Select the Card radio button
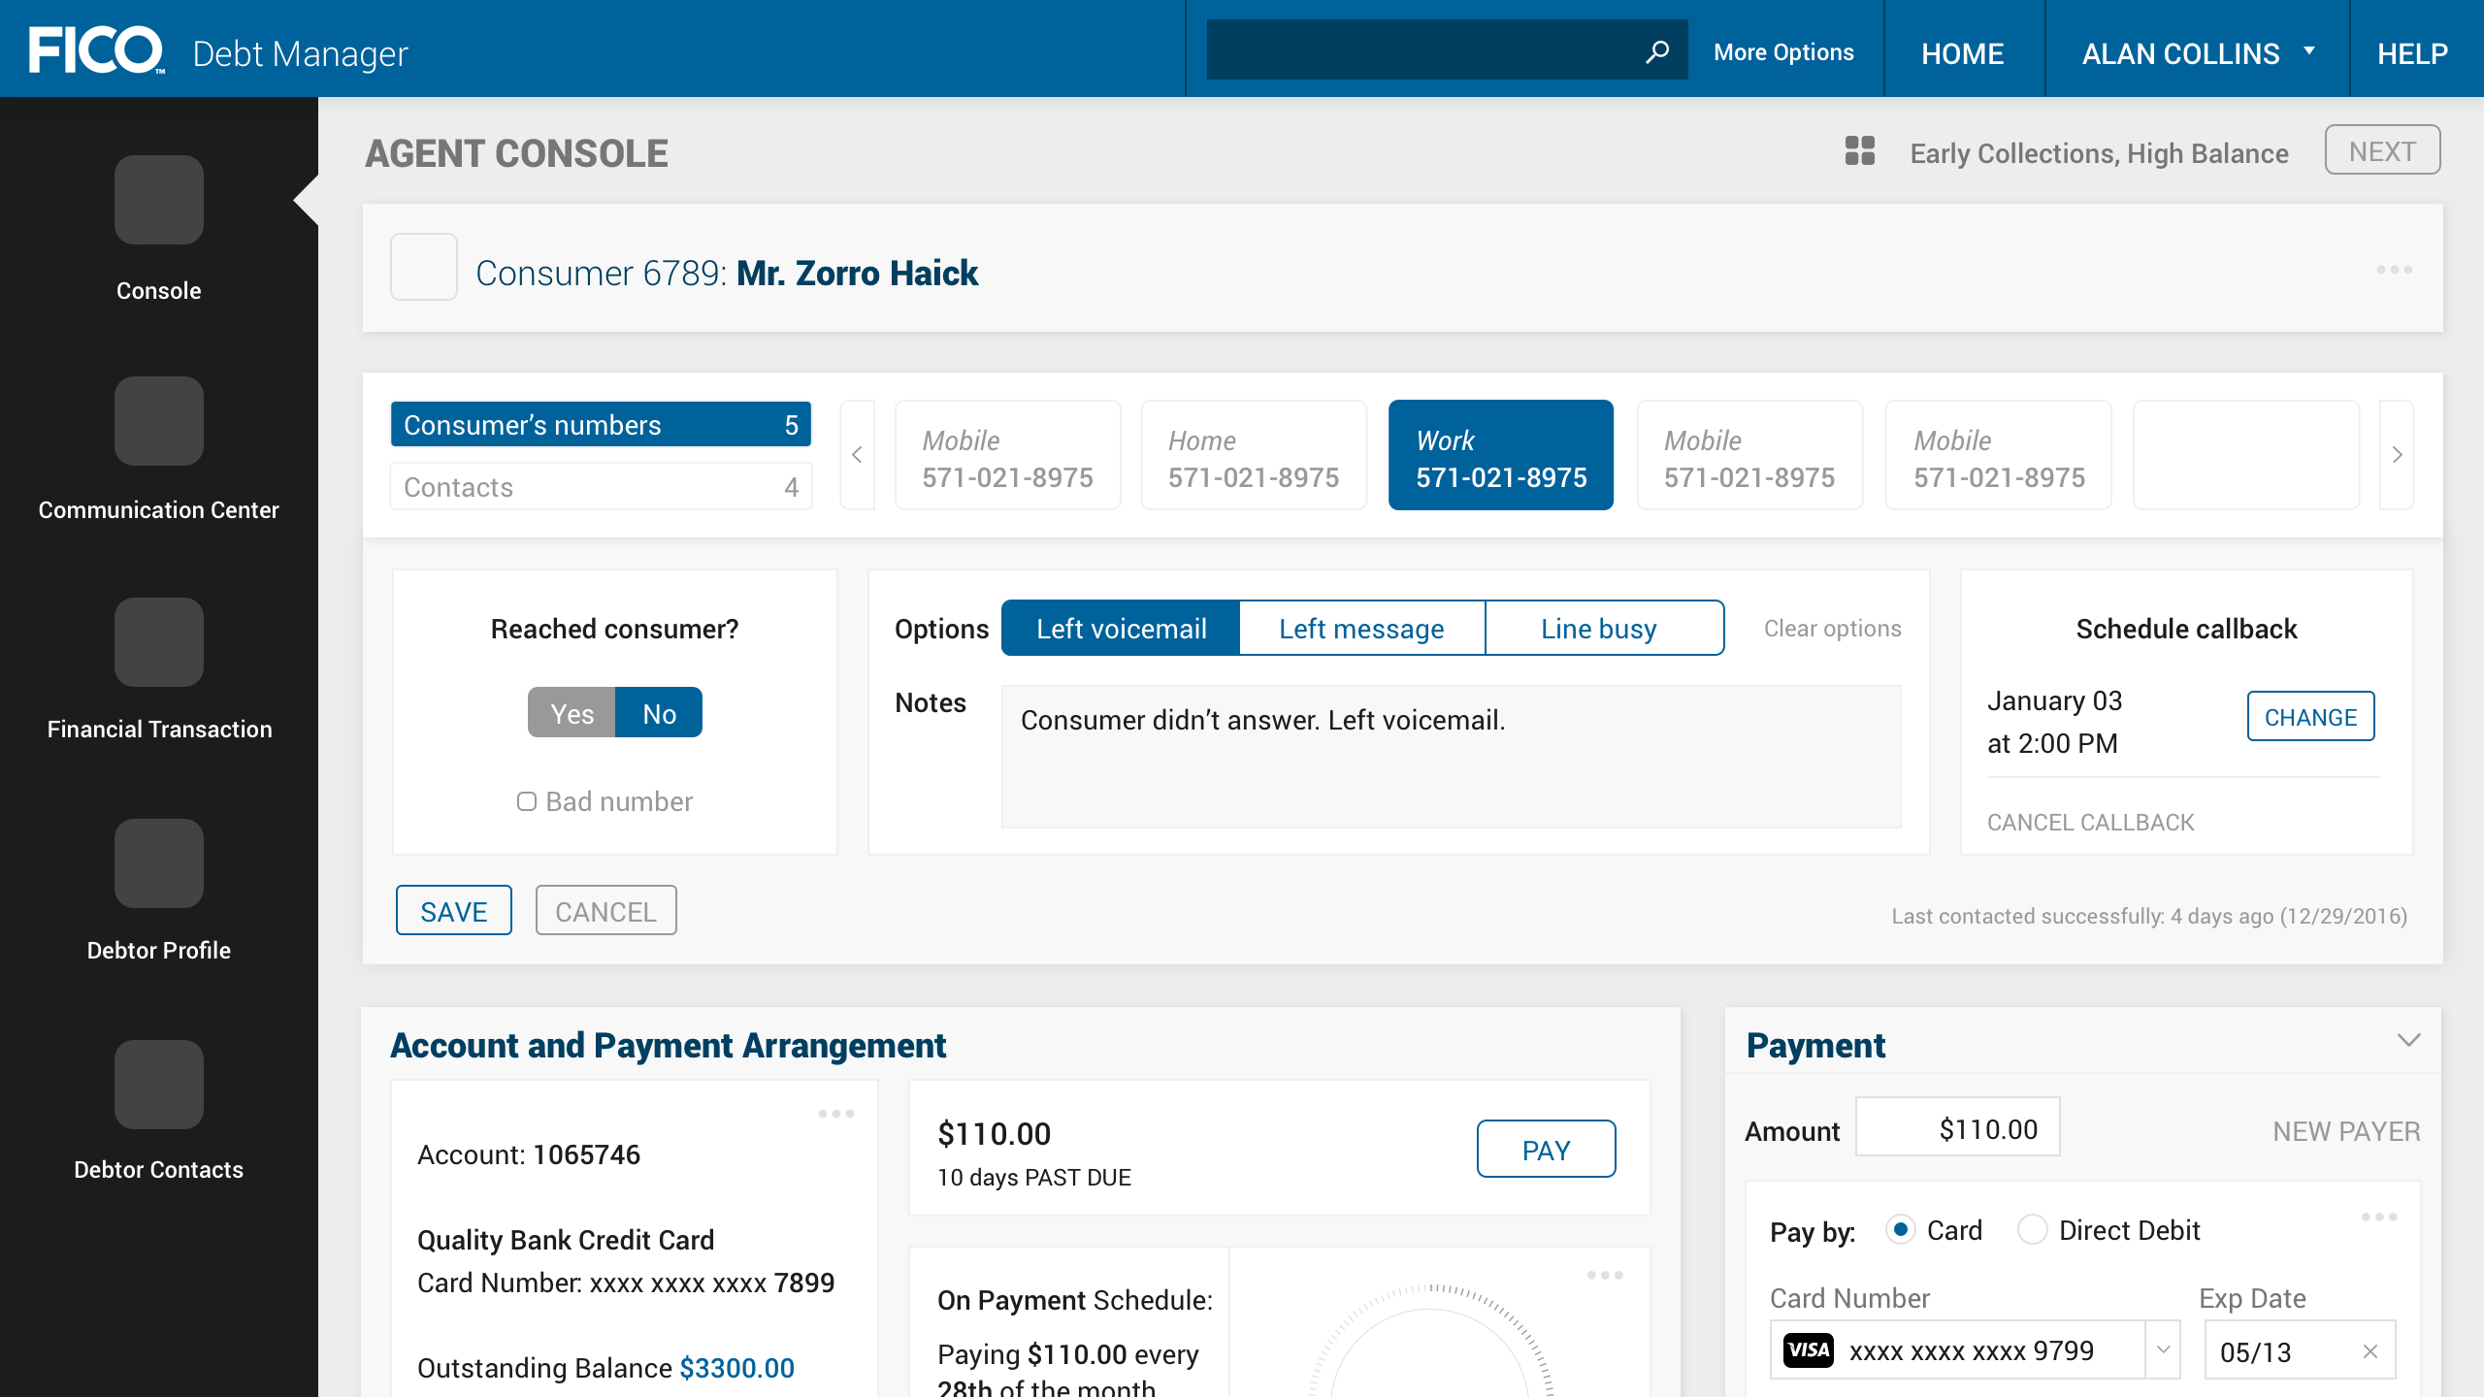This screenshot has height=1397, width=2484. click(x=1900, y=1230)
